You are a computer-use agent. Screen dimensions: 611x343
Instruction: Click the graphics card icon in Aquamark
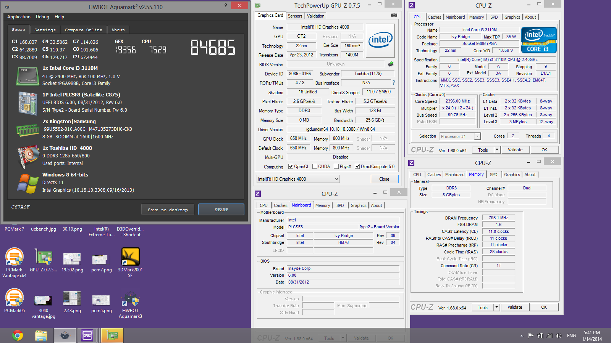click(x=27, y=157)
